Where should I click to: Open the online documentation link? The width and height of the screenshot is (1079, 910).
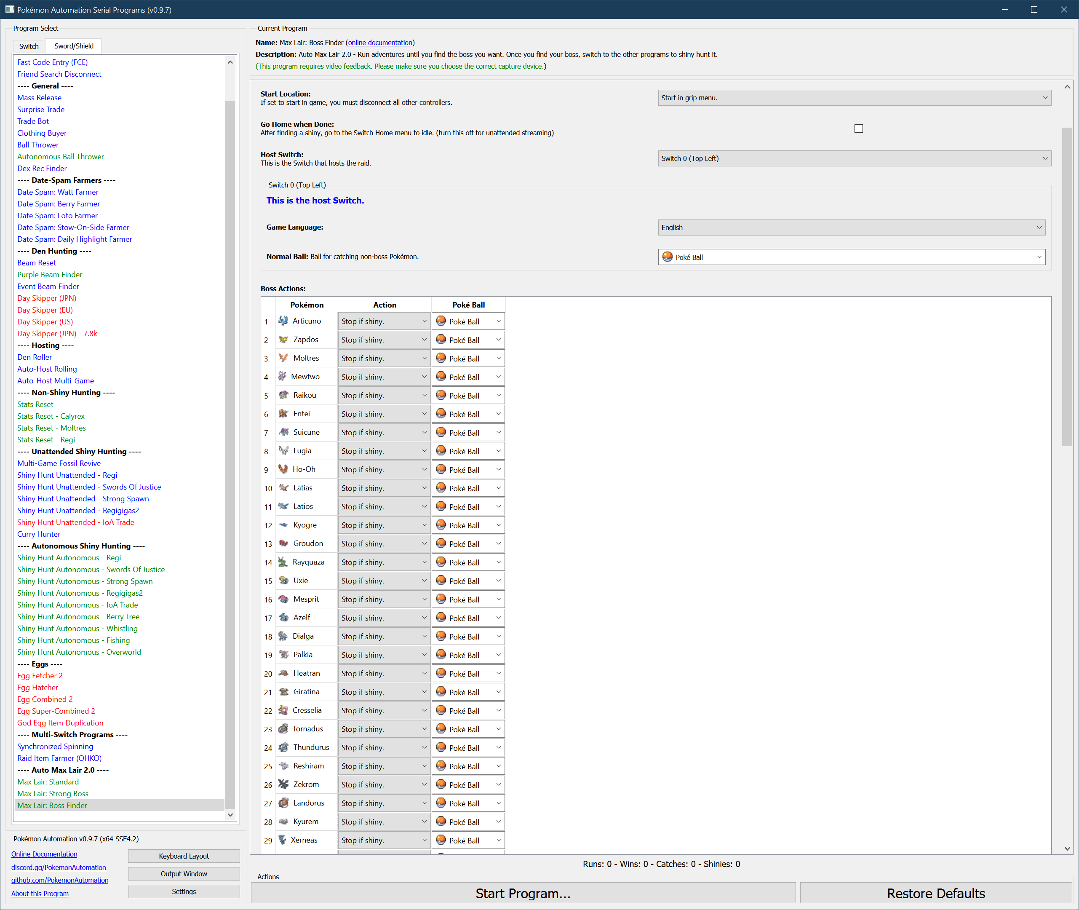coord(380,43)
